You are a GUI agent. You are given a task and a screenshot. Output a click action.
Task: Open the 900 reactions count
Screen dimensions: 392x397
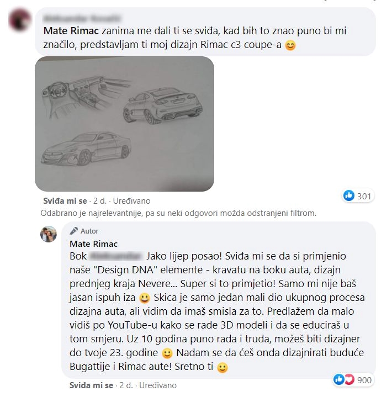click(x=364, y=380)
